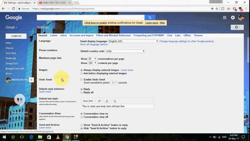Open Chrome three-dot menu
Screen dimensions: 250x141
[246, 9]
